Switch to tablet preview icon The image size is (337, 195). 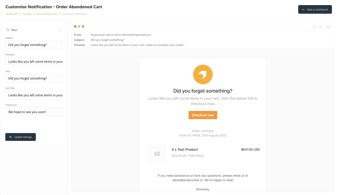coord(321,27)
